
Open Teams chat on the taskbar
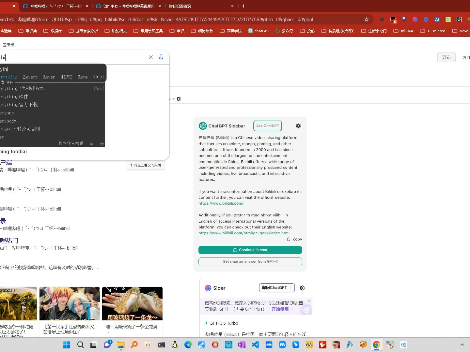click(107, 345)
